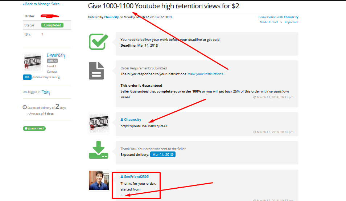Click user icon beside SeoFriend2305 name
This screenshot has height=201, width=346.
(x=122, y=177)
